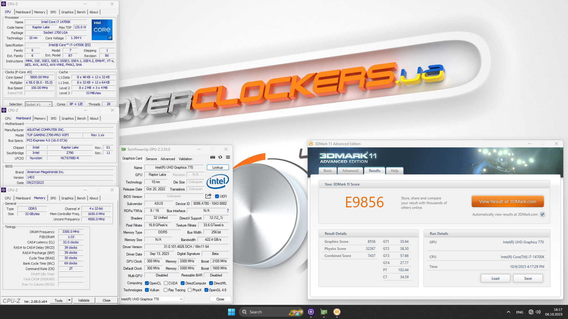This screenshot has height=319, width=568.
Task: Click the GPU-Z refresh icon
Action: (x=220, y=157)
